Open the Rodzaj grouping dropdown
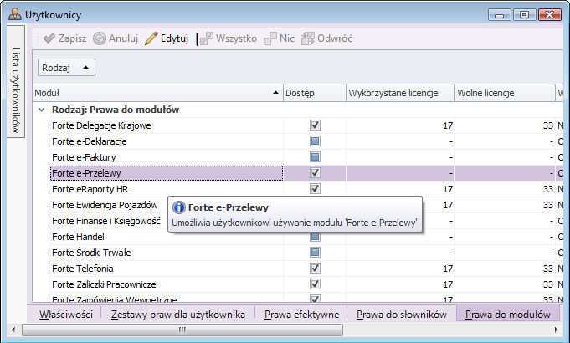This screenshot has width=570, height=343. pyautogui.click(x=66, y=68)
